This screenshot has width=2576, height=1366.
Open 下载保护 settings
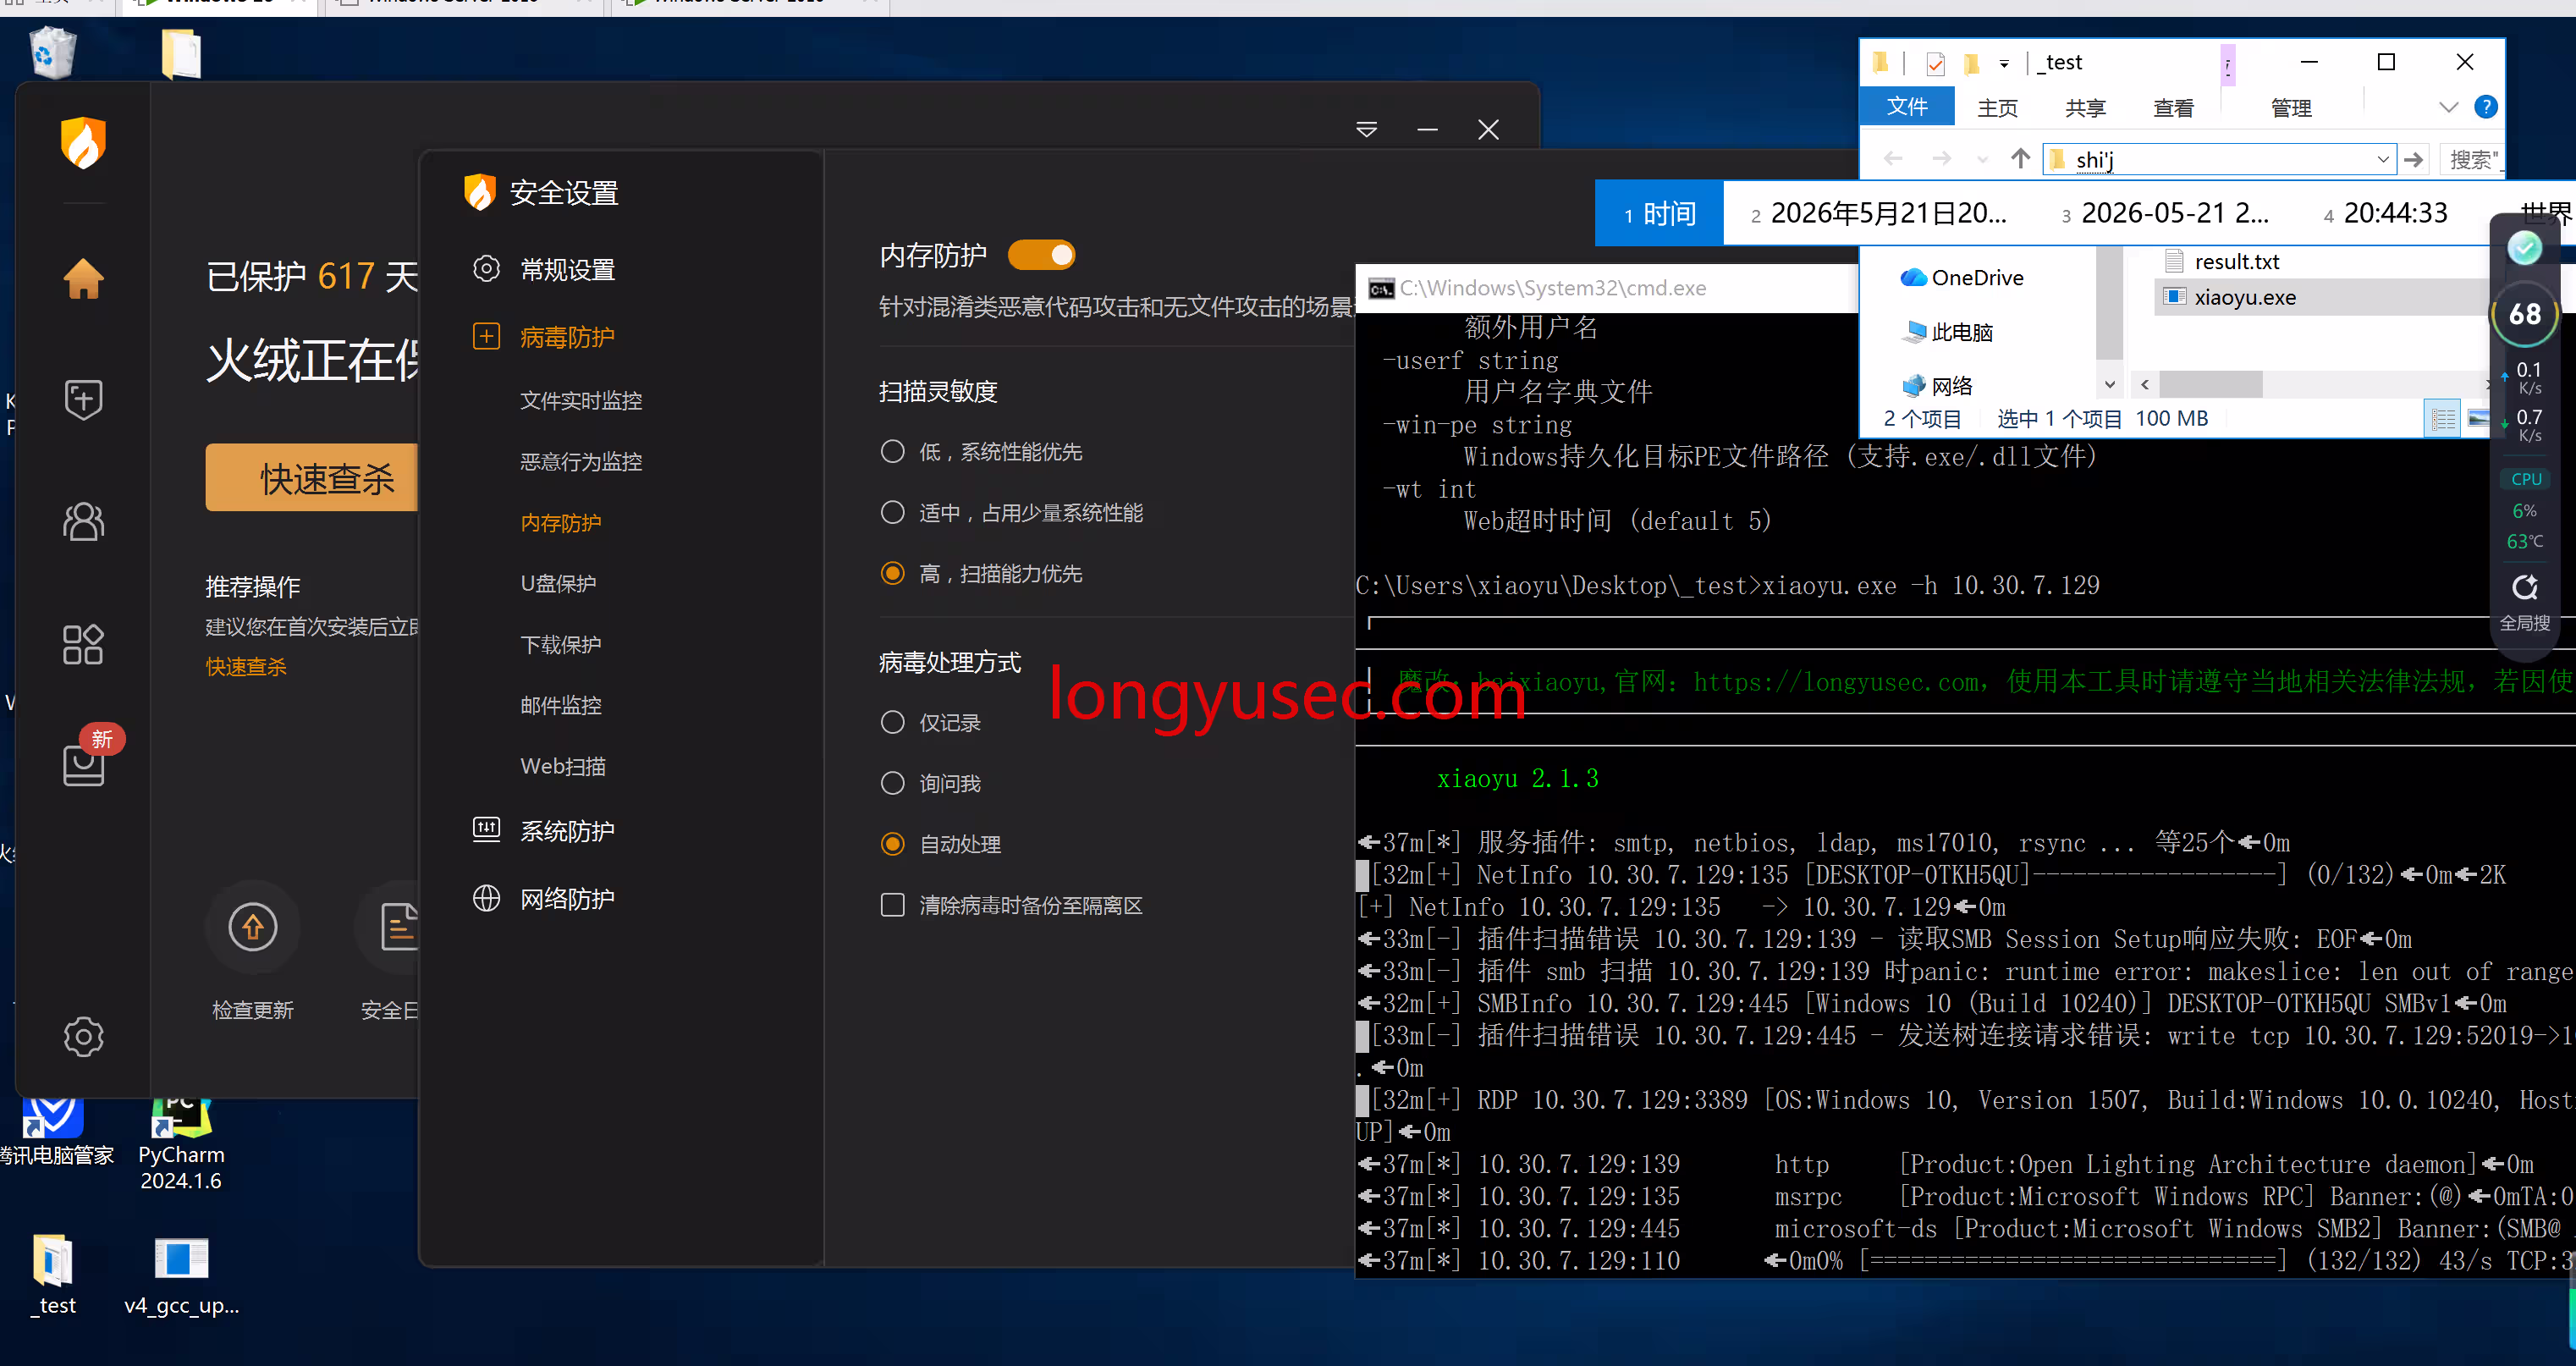[x=561, y=645]
